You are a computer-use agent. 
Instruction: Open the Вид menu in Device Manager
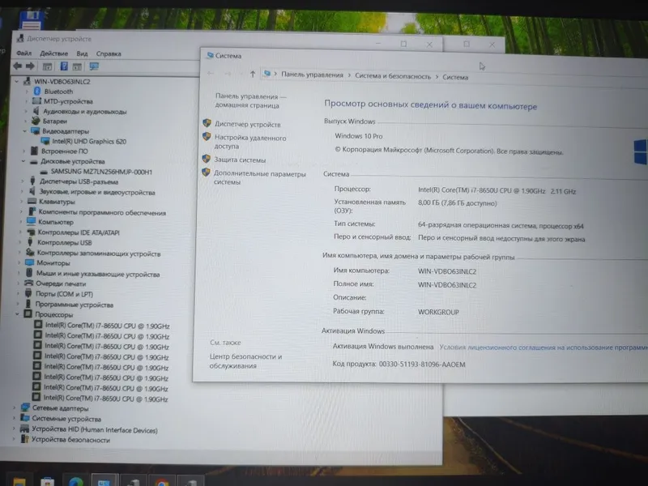tap(82, 53)
